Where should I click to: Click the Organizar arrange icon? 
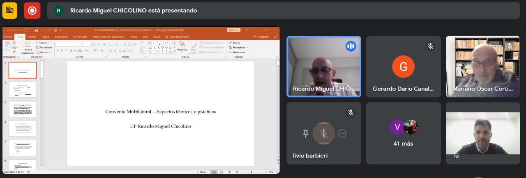point(182,46)
